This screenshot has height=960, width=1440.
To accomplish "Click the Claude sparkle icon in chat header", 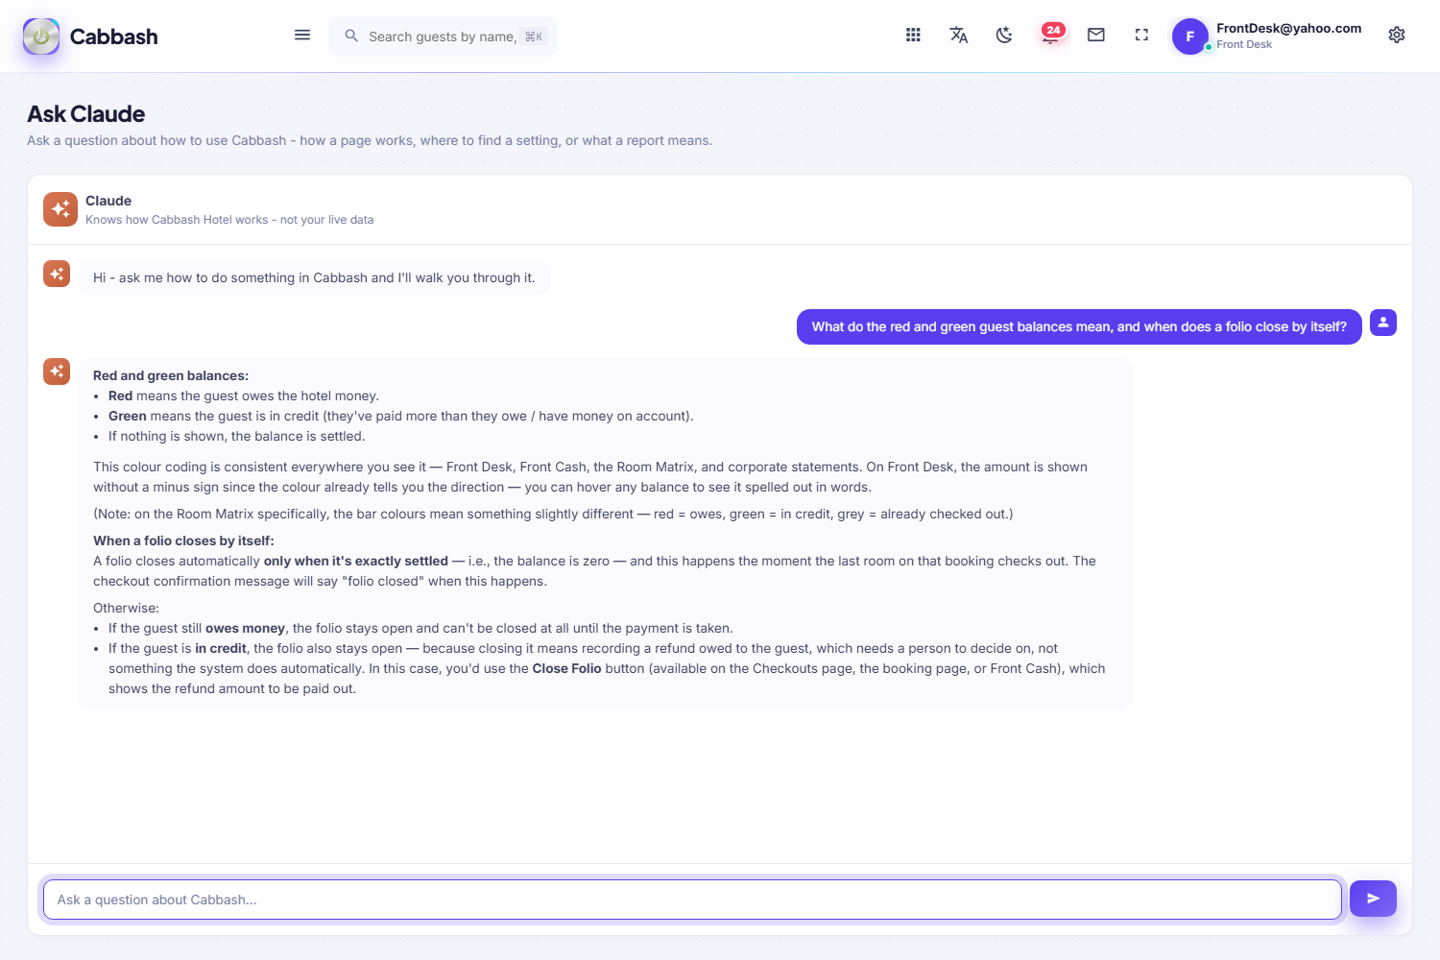I will (60, 209).
